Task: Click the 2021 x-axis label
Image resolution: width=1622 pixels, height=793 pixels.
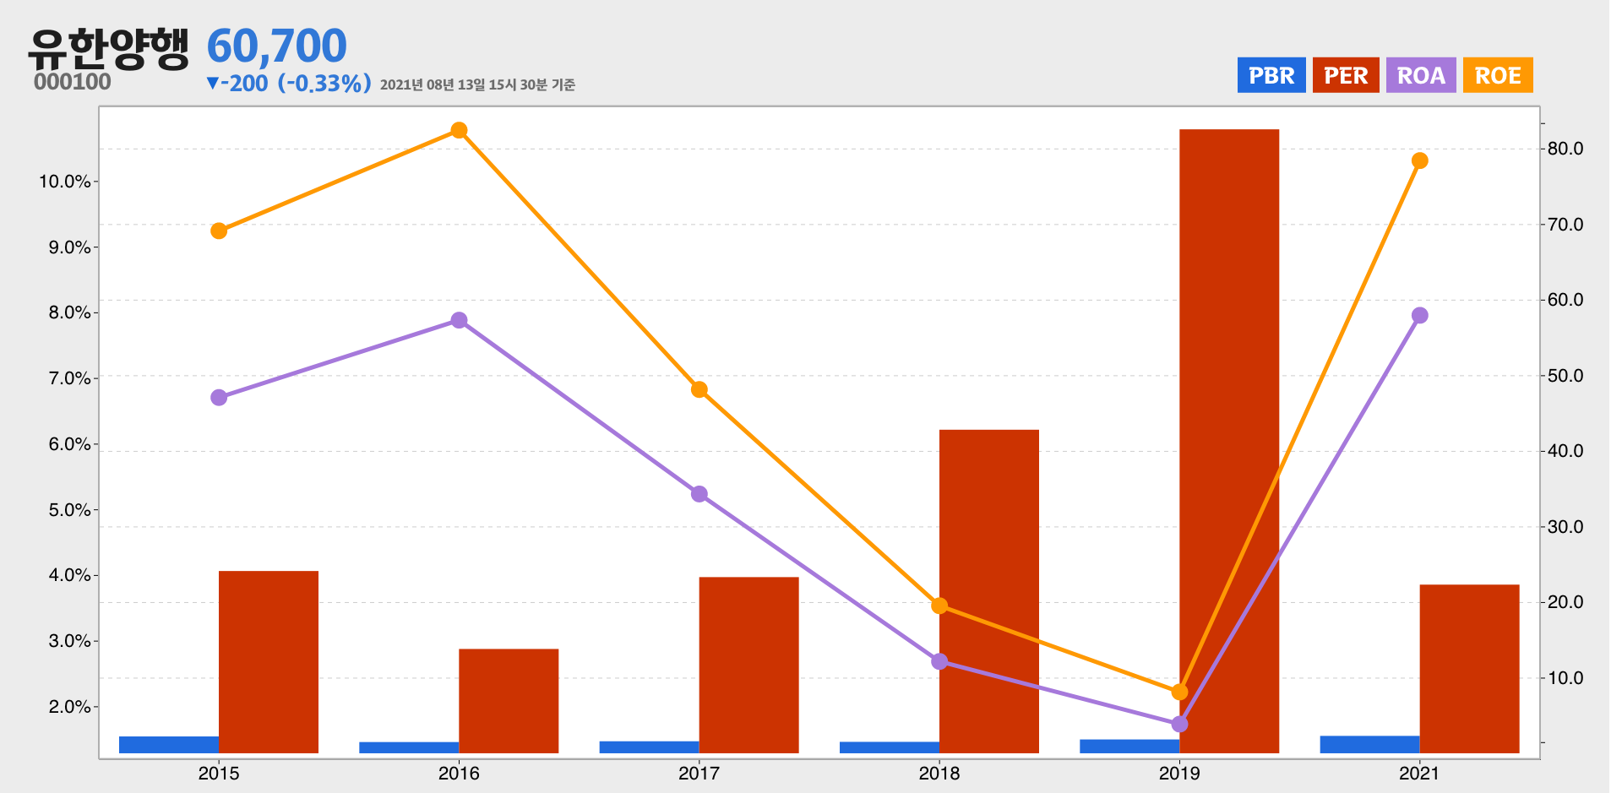Action: [x=1420, y=773]
